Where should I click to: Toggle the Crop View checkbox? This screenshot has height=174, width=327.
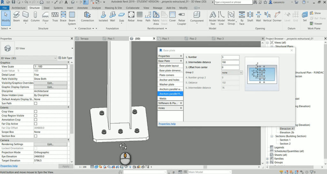(x=36, y=112)
